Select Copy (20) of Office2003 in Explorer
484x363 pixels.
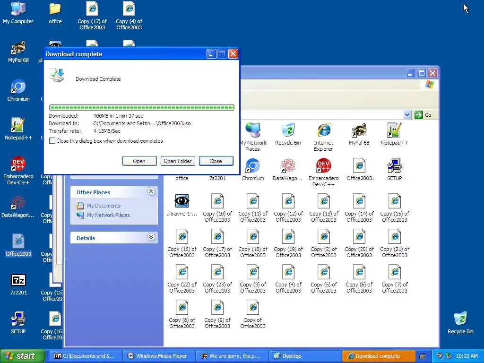click(x=359, y=243)
